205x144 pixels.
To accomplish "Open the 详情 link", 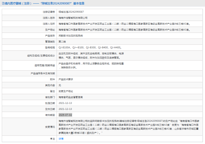I will pyautogui.click(x=61, y=139).
